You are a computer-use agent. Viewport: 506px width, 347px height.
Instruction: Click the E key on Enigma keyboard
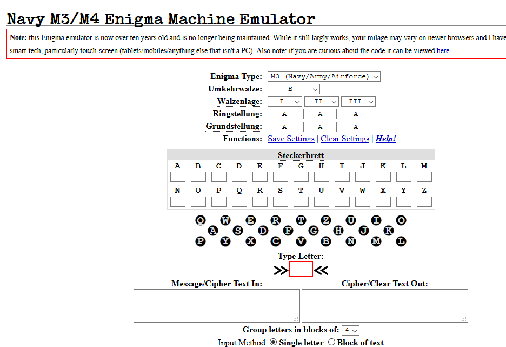251,220
